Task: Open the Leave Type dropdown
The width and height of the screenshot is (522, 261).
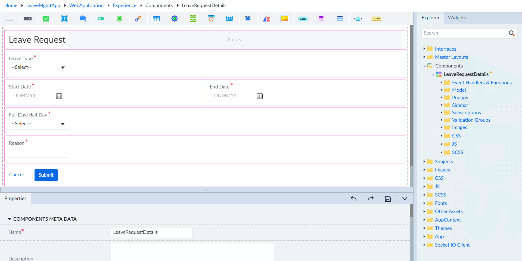Action: [x=39, y=67]
